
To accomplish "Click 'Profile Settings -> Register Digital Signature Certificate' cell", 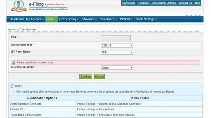I will tap(139, 104).
